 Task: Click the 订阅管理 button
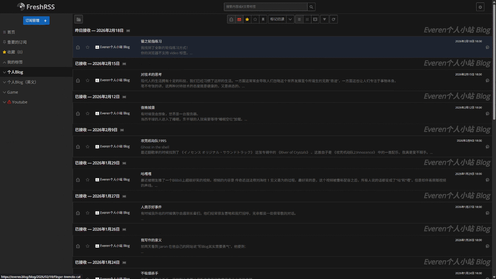click(x=32, y=21)
